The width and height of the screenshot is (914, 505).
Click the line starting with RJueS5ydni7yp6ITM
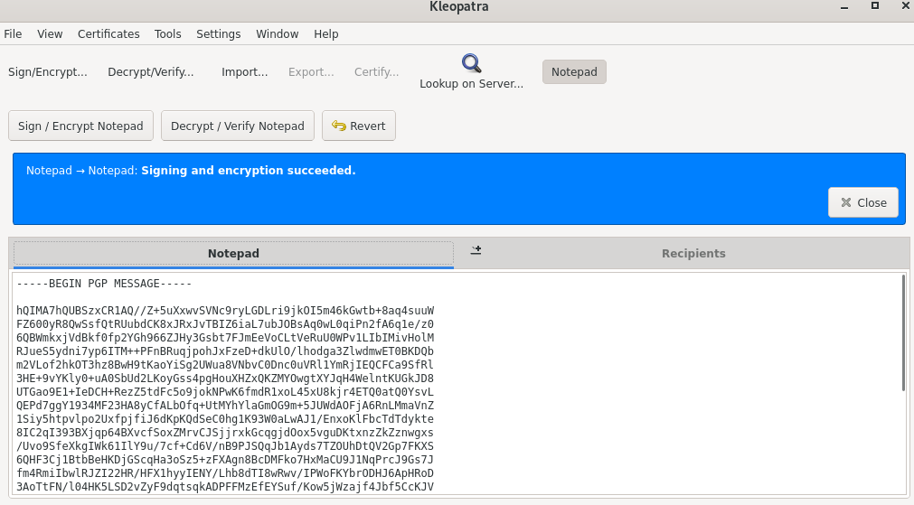[225, 351]
